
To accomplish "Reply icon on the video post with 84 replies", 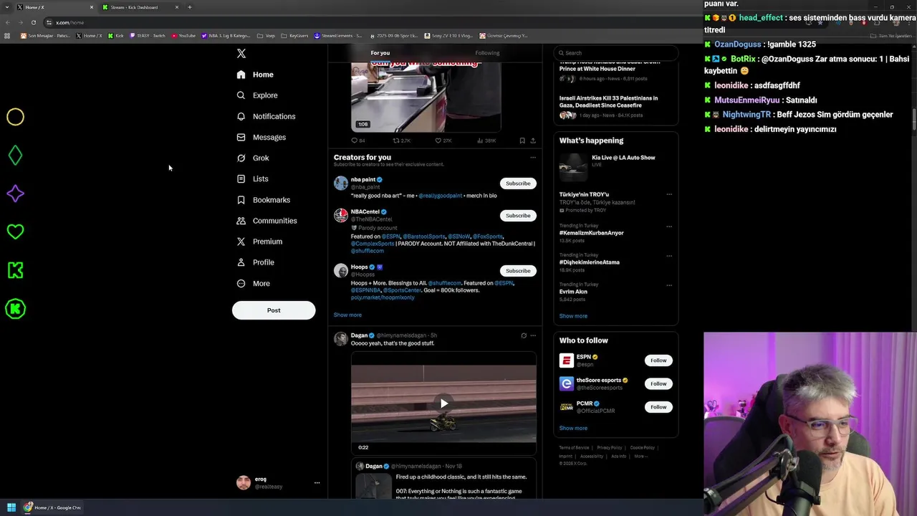I will pos(354,140).
